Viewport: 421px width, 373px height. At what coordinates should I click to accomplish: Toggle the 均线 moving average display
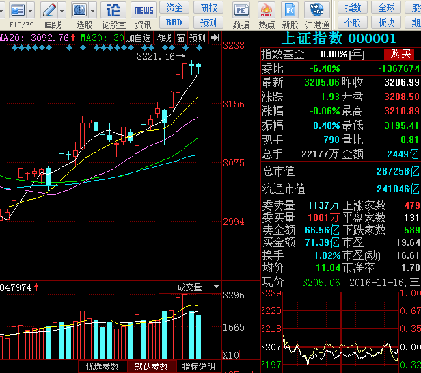click(x=163, y=38)
